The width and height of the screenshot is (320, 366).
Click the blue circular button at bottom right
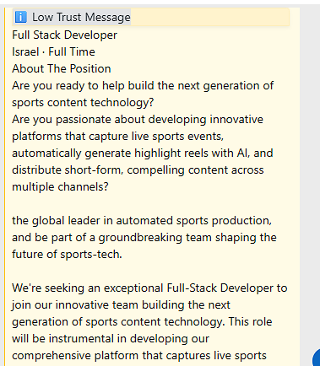coord(317,358)
